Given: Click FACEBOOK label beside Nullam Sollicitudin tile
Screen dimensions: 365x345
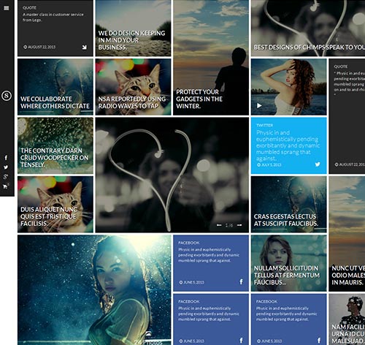Looking at the screenshot, I should [189, 243].
